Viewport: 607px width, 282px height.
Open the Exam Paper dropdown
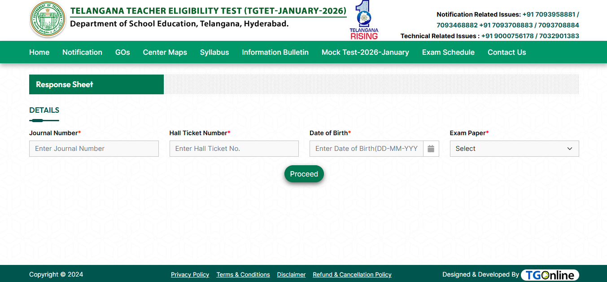click(x=514, y=148)
